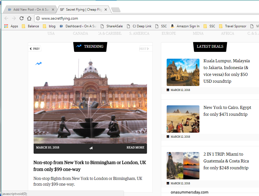Click the Borobudur temple thumbnail
The image size is (259, 196).
(x=183, y=72)
